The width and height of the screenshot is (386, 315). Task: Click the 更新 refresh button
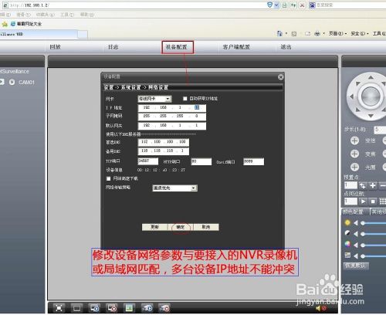click(154, 227)
